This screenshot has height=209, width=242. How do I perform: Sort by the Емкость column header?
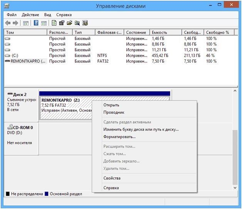[x=166, y=32]
